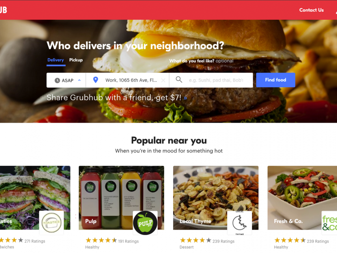Clear the address with the X icon

coord(163,80)
